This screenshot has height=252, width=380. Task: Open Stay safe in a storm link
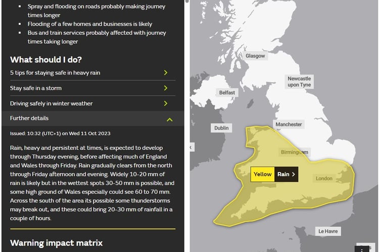pyautogui.click(x=36, y=88)
